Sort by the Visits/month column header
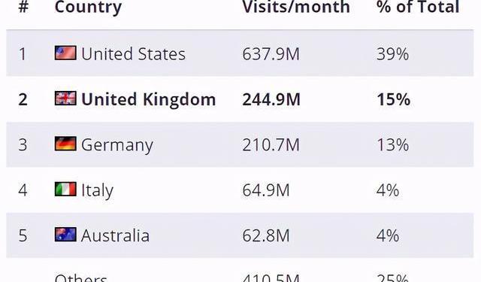 coord(296,7)
